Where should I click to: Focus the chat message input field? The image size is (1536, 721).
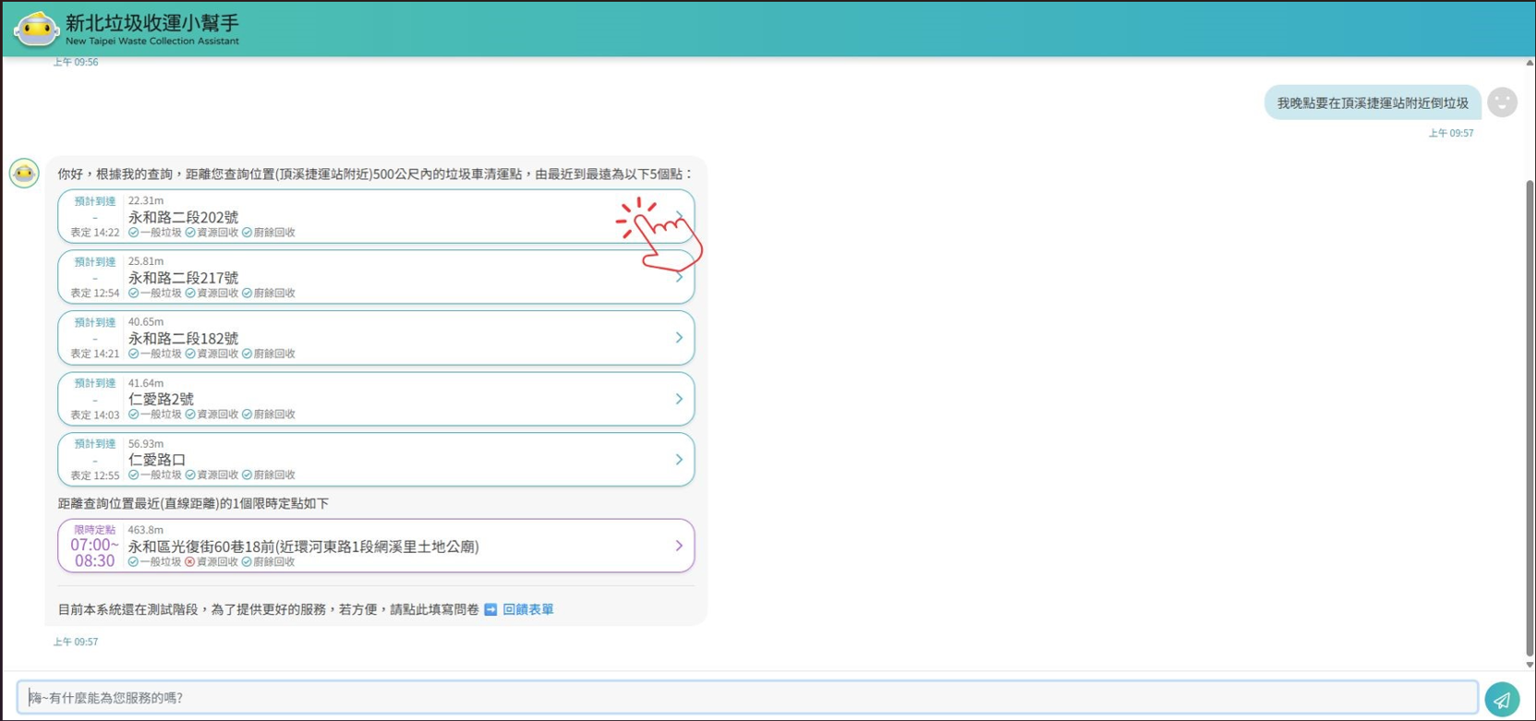747,698
